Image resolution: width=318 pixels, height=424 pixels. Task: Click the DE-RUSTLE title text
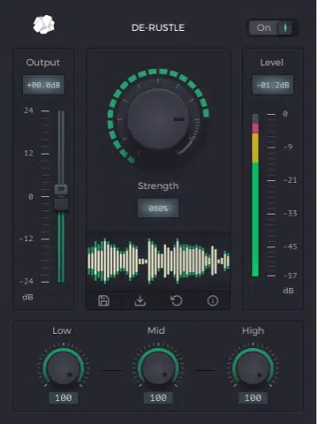tap(158, 27)
